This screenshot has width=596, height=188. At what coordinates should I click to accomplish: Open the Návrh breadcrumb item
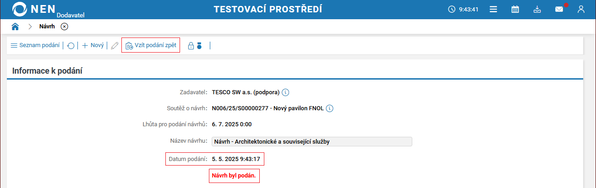tap(47, 27)
